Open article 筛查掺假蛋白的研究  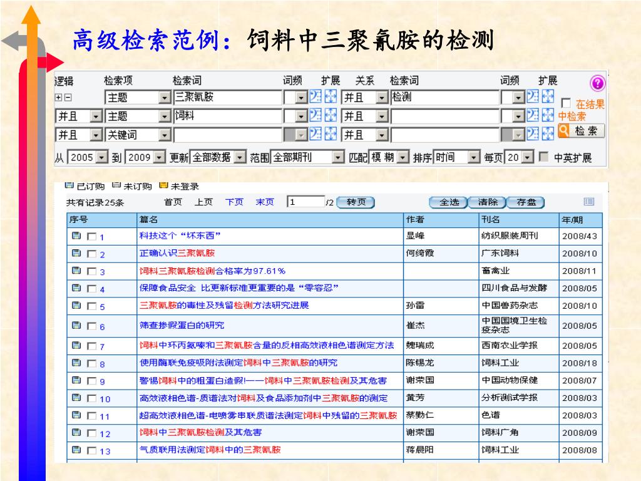coord(182,325)
